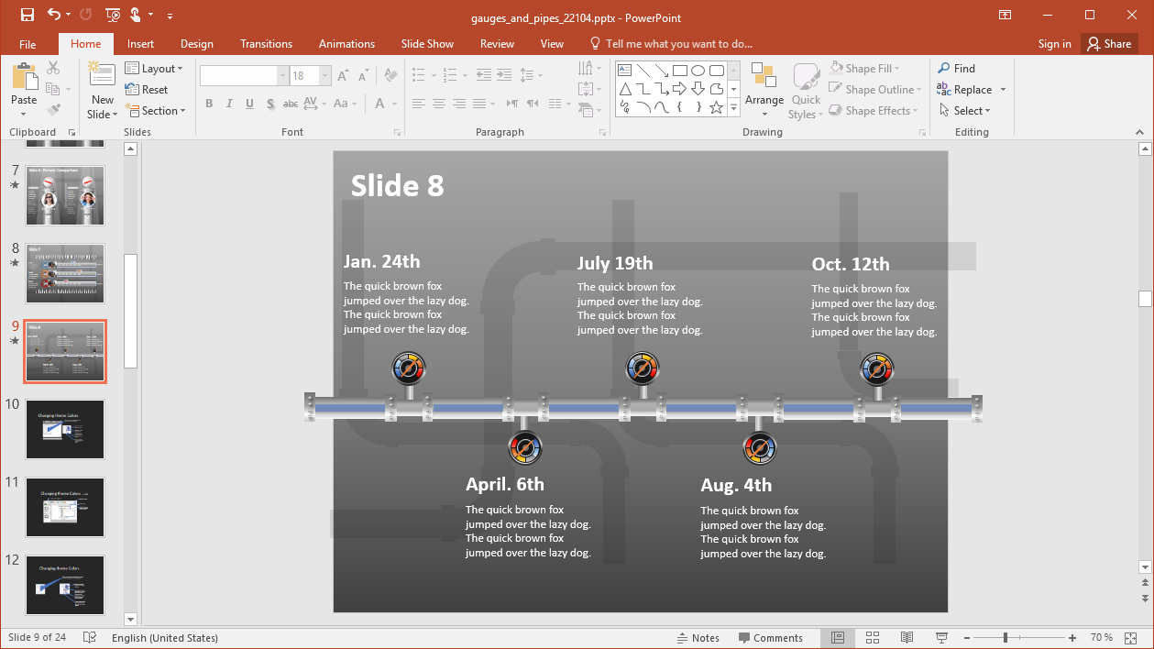1154x649 pixels.
Task: Click the Save icon in title bar
Action: pos(27,15)
